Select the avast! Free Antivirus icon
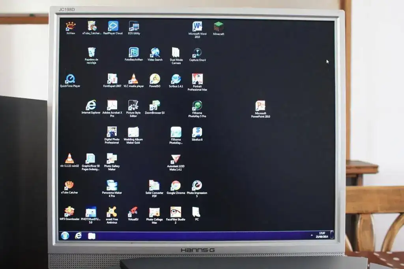Screen dimensions: 404x269 coord(112,212)
